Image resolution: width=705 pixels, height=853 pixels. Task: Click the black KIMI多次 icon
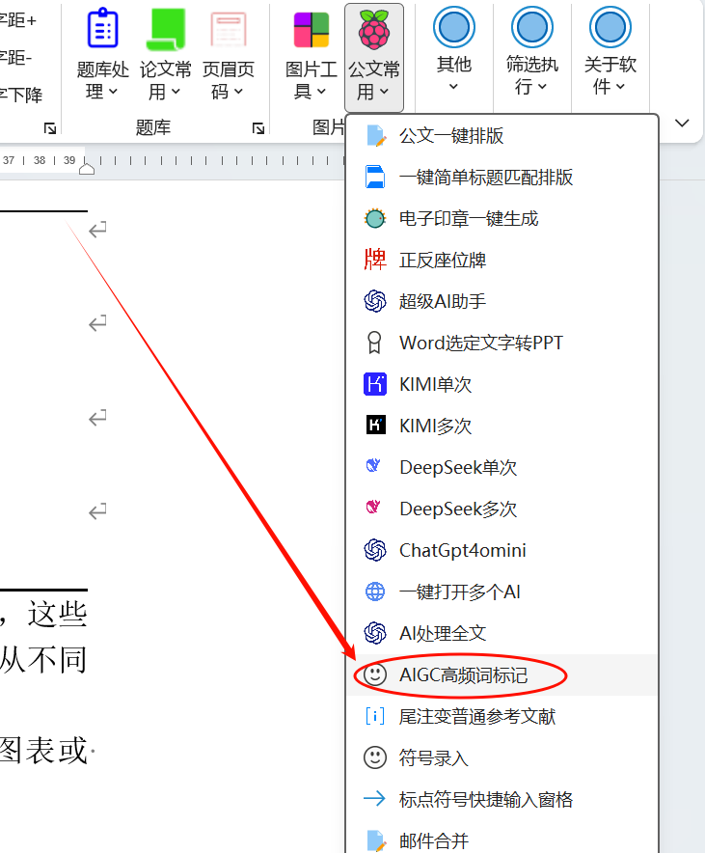click(375, 426)
